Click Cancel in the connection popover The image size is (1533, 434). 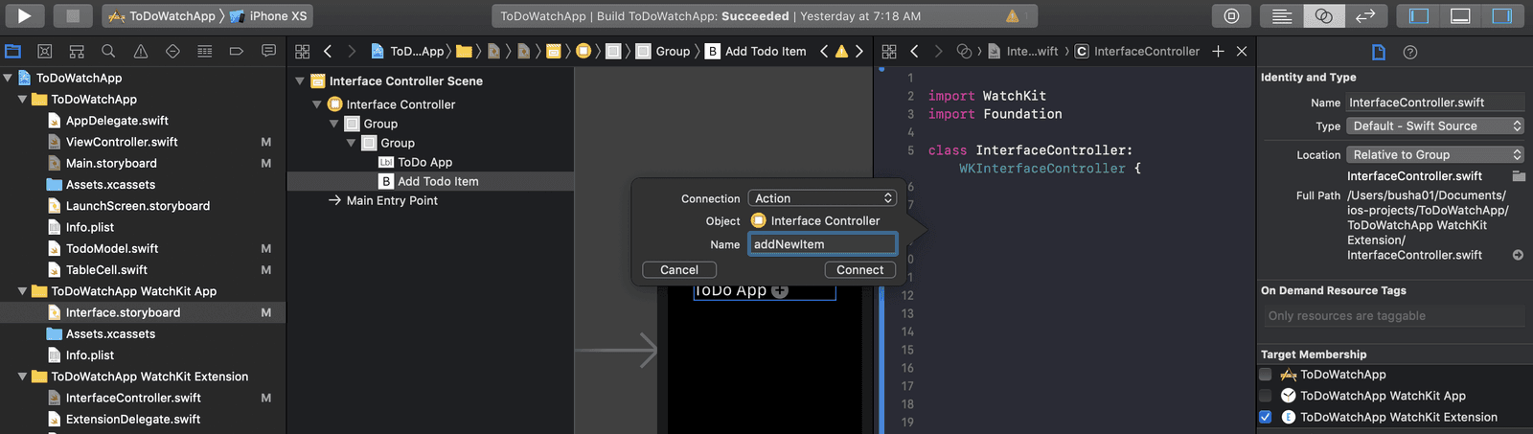679,270
